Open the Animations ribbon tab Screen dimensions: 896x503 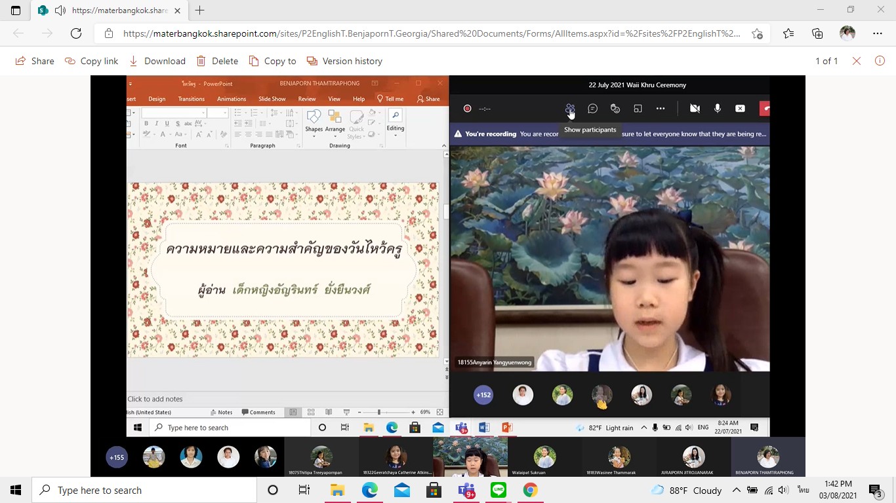pos(232,99)
